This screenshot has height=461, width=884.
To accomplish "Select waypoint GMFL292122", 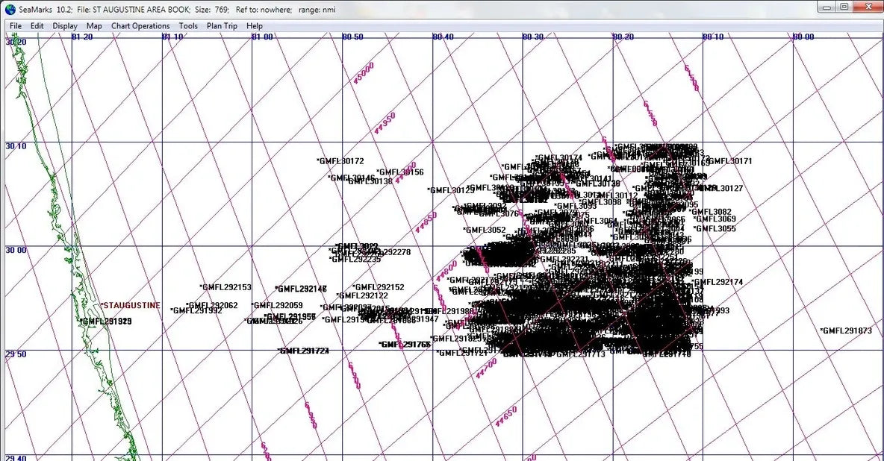I will pos(362,296).
